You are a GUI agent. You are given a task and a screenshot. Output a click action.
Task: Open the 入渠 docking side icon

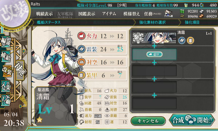(x=6, y=86)
